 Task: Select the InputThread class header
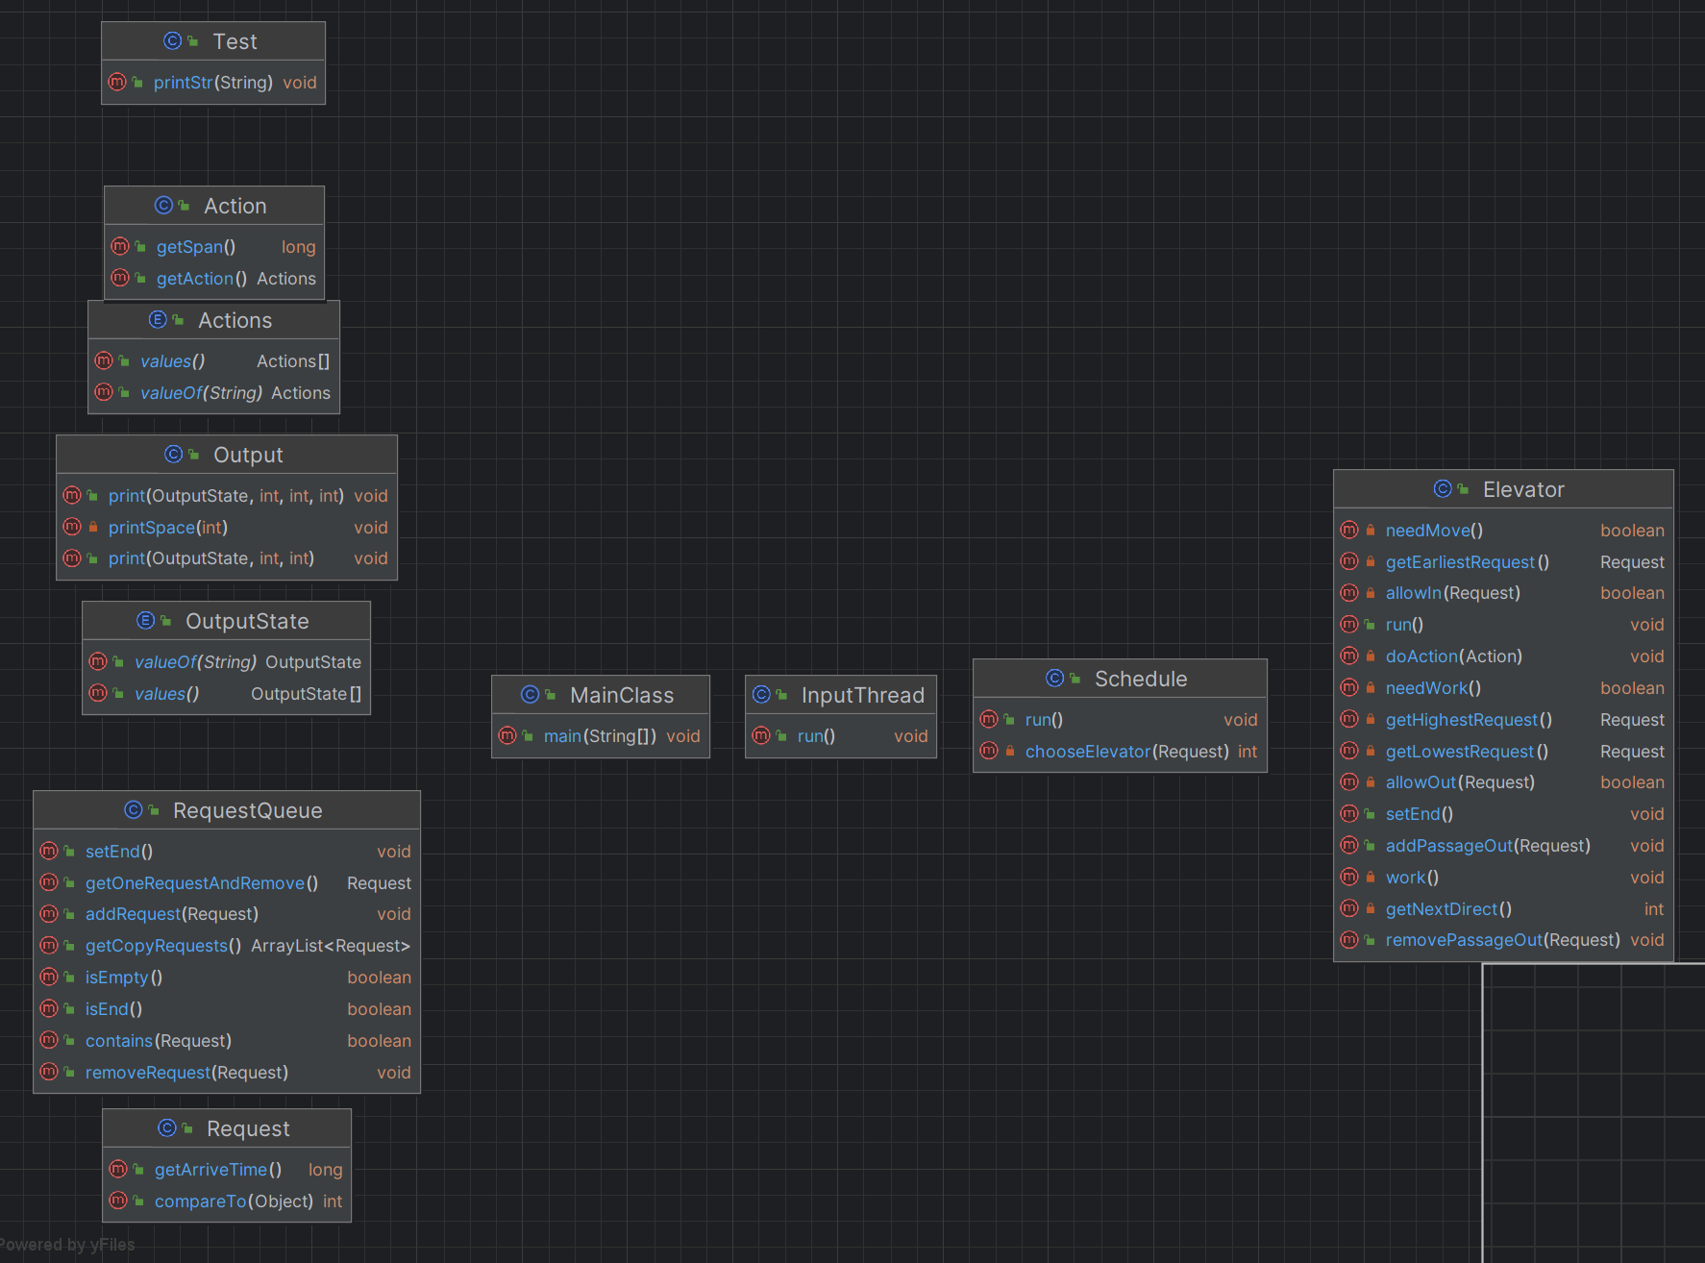tap(841, 695)
